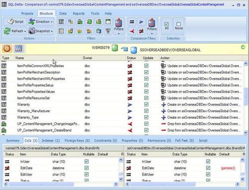
Task: Open the Tools ribbon tab
Action: click(95, 13)
